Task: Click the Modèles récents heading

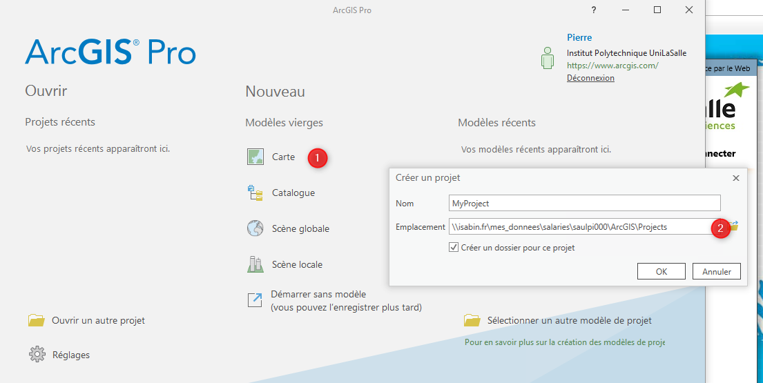Action: 497,123
